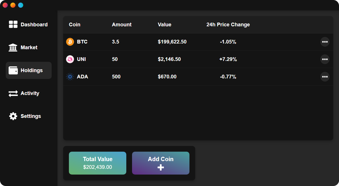Screen dimensions: 339x186
Task: Open the ADA row more-options menu
Action: (325, 77)
